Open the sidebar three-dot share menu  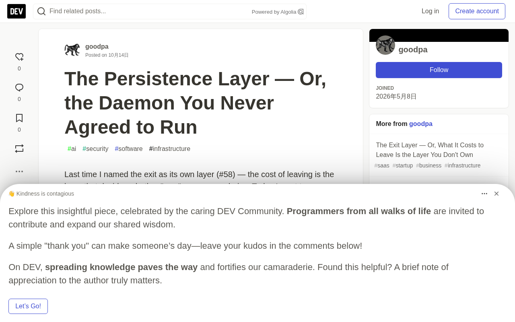pyautogui.click(x=19, y=171)
